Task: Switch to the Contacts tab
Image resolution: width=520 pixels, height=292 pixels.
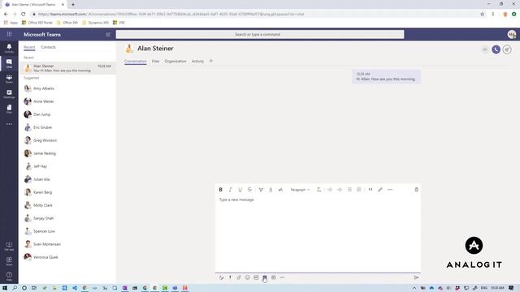Action: (x=48, y=47)
